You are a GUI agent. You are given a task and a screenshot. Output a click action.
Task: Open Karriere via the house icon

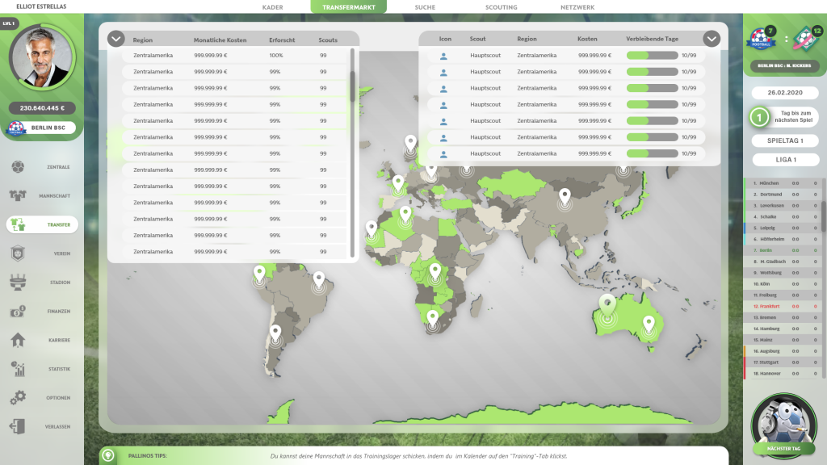click(x=17, y=340)
